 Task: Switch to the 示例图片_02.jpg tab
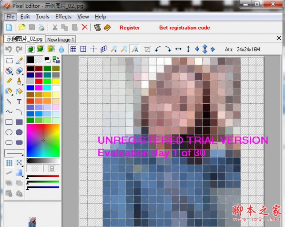[x=24, y=39]
